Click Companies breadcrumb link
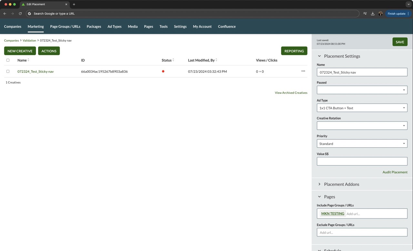Screen dimensions: 413x251 [11, 40]
